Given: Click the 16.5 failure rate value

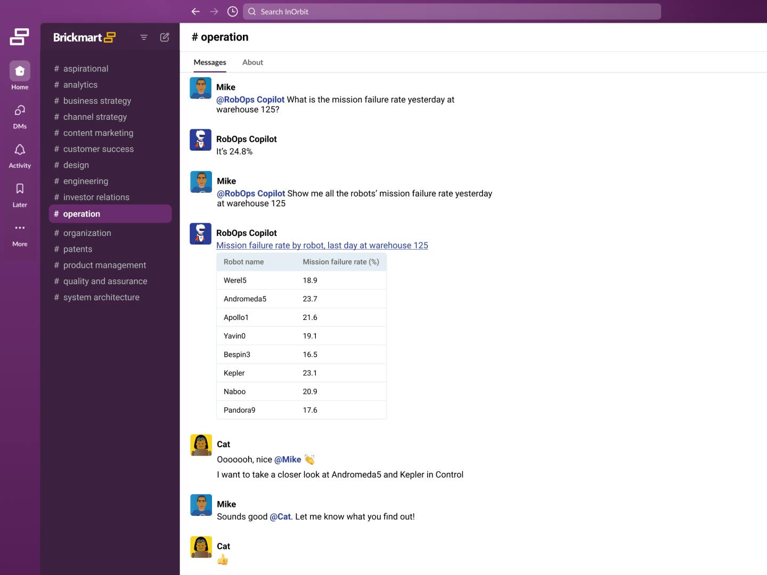Looking at the screenshot, I should (310, 355).
